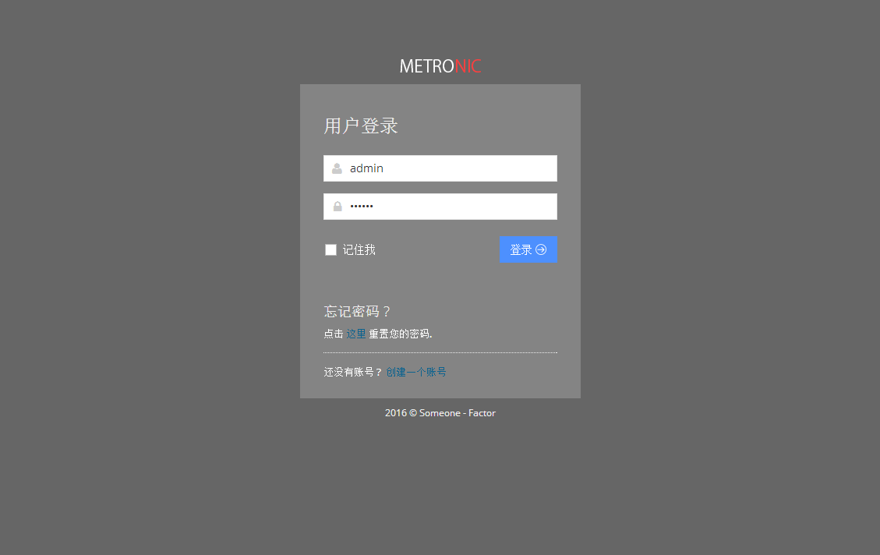Click the 记住我 label text
Viewport: 880px width, 555px height.
[x=359, y=249]
